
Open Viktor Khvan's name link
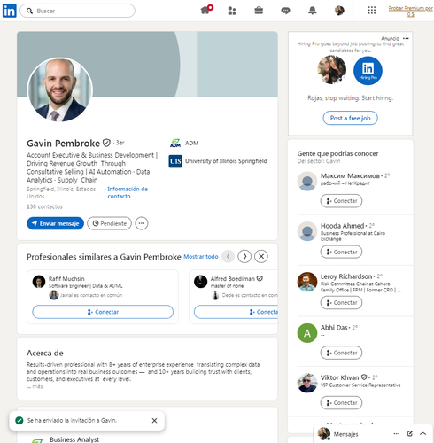point(339,377)
